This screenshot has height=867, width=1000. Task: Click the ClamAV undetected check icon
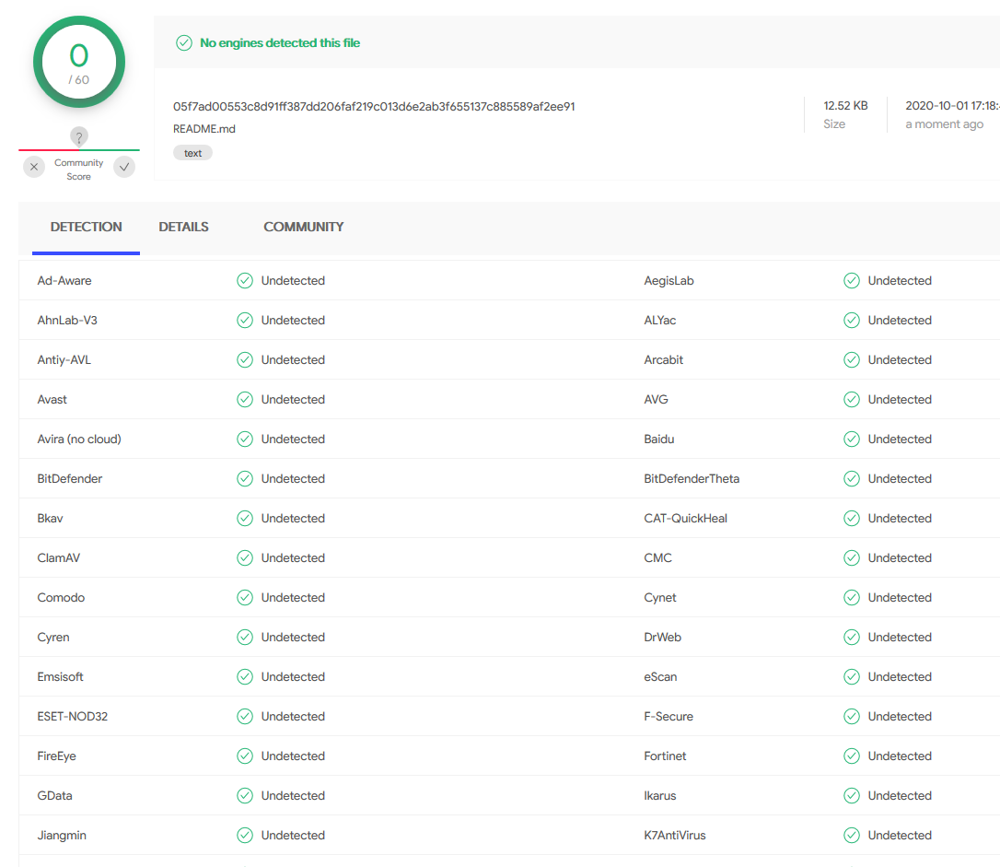click(x=245, y=557)
